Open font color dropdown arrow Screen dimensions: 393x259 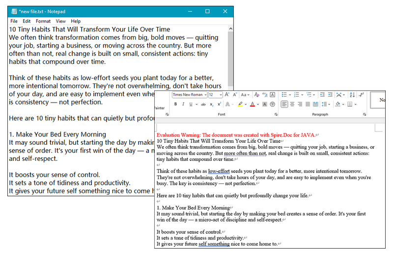tap(258, 104)
